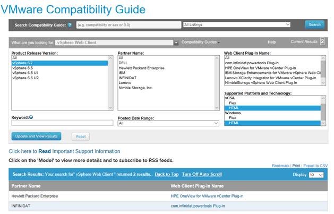The image size is (334, 214).
Task: Click the Search button
Action: [314, 25]
